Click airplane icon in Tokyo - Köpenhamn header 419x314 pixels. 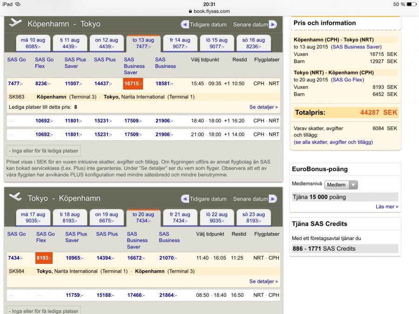[15, 197]
